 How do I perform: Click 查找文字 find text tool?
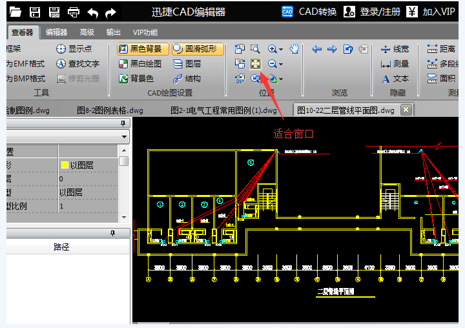77,63
